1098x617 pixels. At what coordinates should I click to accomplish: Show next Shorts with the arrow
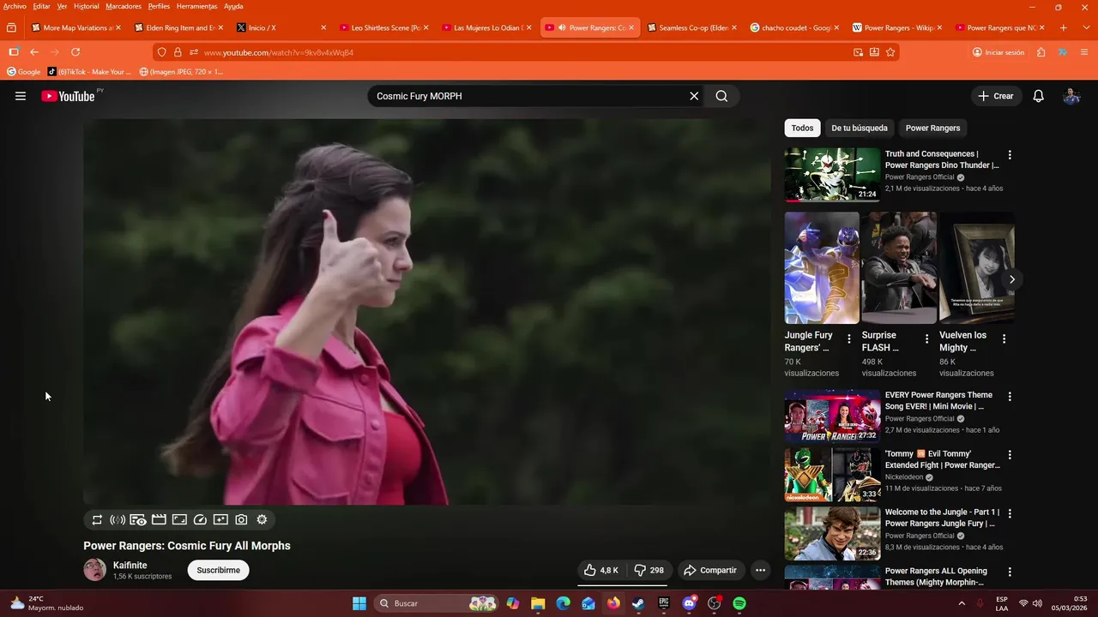click(x=1012, y=279)
